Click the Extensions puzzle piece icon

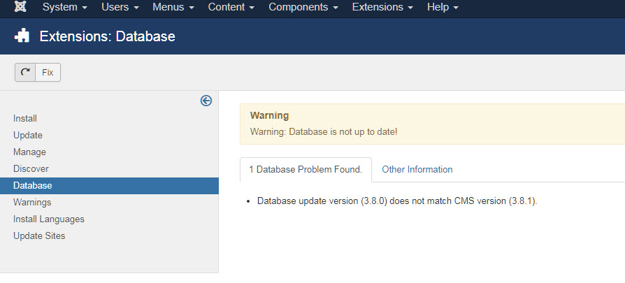pos(22,36)
